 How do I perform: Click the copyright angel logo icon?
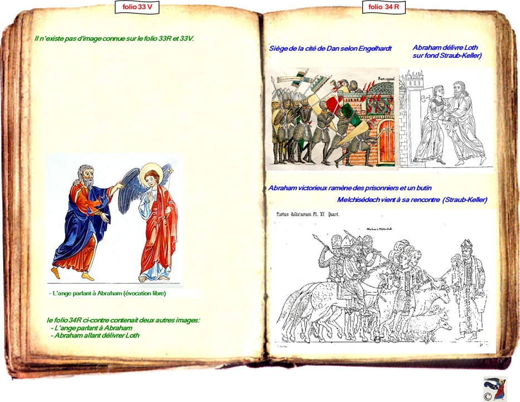click(495, 389)
